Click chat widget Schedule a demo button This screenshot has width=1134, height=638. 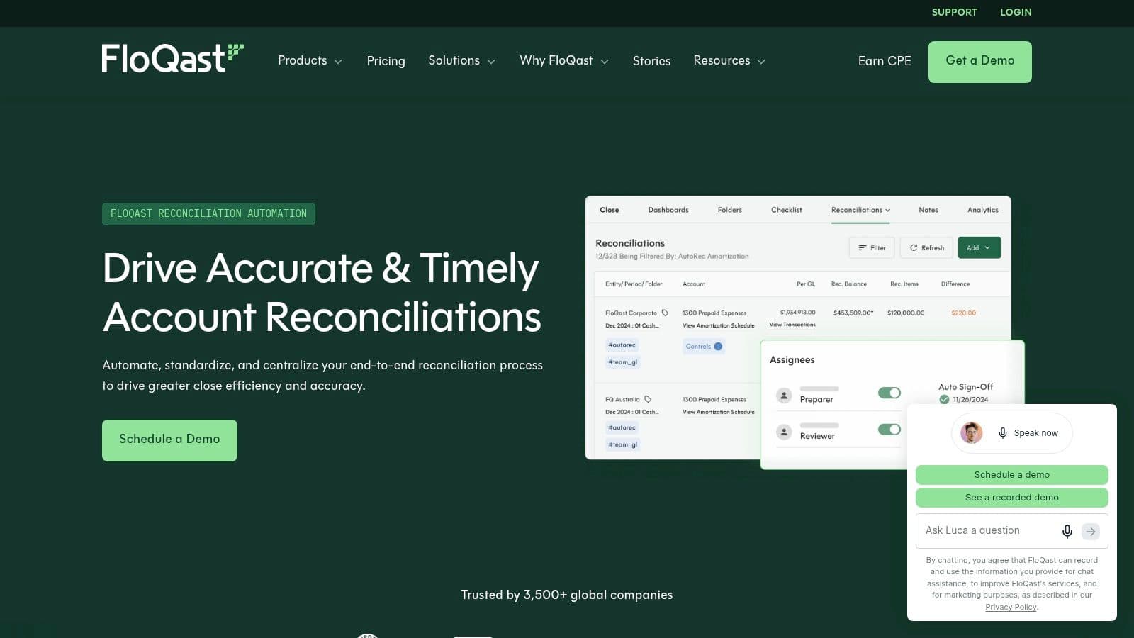(1012, 475)
